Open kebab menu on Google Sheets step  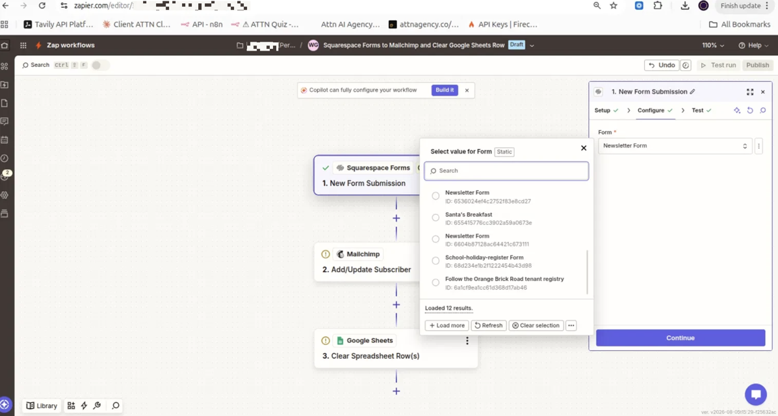pyautogui.click(x=467, y=341)
